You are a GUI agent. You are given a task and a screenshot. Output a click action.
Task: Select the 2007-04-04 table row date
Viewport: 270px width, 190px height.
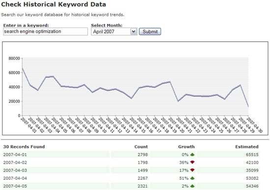tap(15, 178)
